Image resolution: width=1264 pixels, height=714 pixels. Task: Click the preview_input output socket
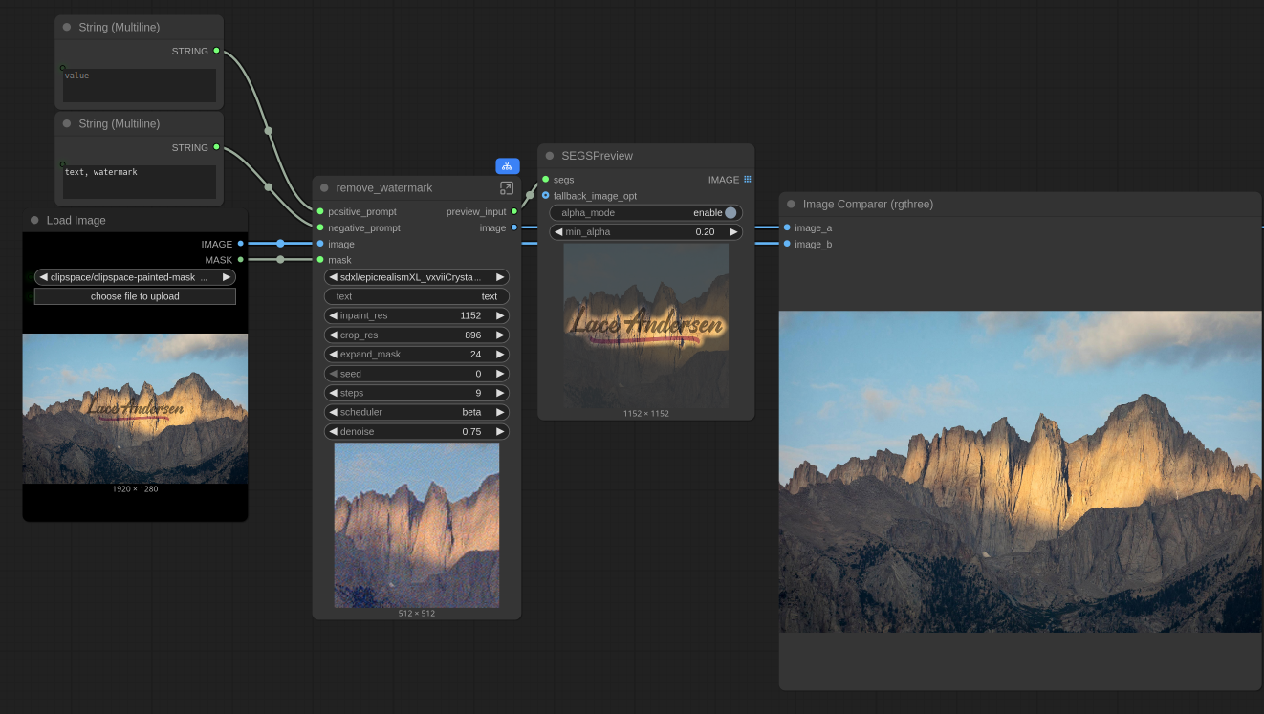coord(514,211)
